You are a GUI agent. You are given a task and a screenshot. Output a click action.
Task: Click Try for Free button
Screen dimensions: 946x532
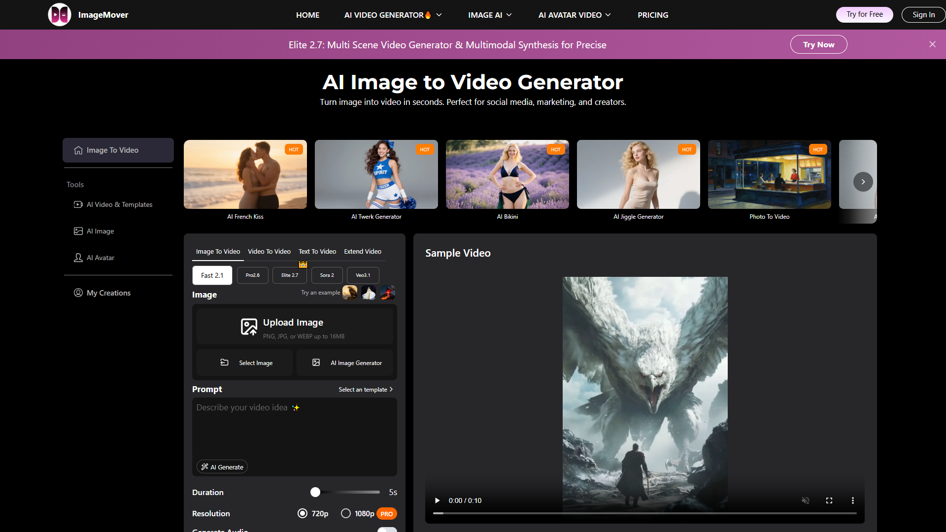(865, 15)
